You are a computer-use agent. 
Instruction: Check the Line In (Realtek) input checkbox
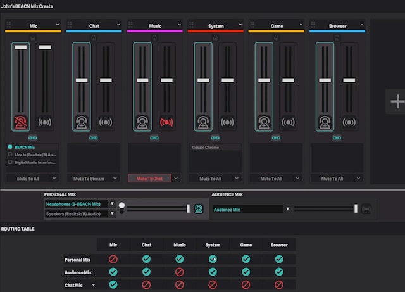click(x=10, y=154)
